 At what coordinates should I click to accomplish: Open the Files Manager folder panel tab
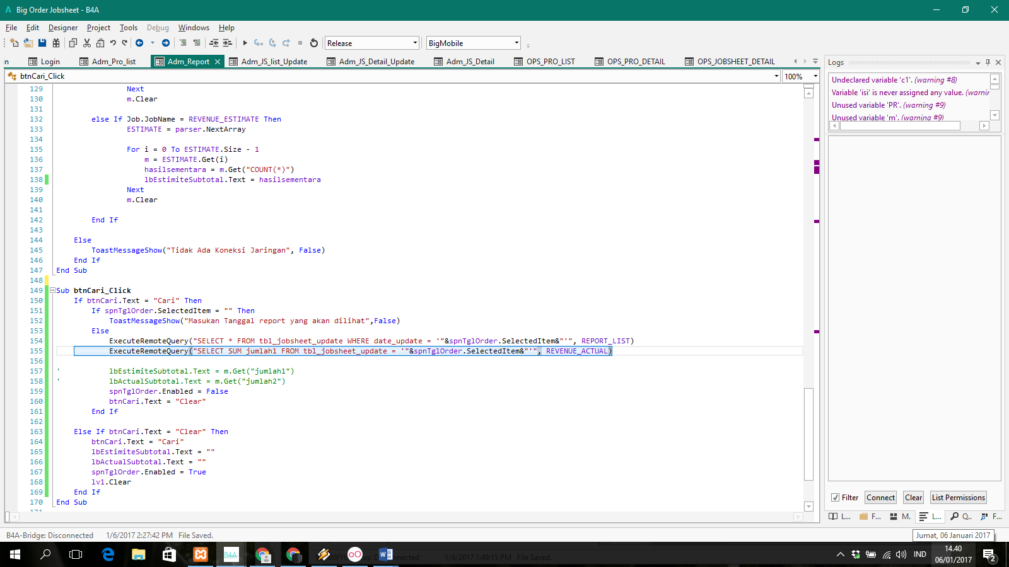[x=870, y=517]
